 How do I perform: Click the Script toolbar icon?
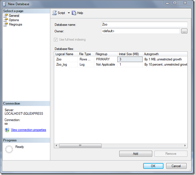(x=55, y=13)
